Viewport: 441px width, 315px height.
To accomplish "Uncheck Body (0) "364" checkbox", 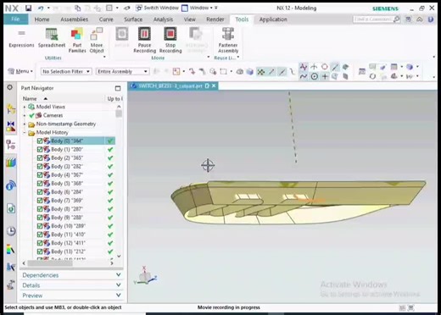I will point(40,141).
